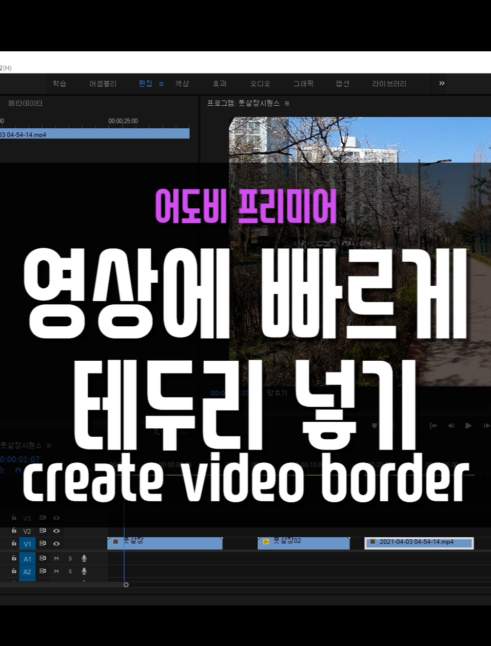Image resolution: width=491 pixels, height=646 pixels.
Task: Toggle A1 track targeting
Action: [x=27, y=559]
